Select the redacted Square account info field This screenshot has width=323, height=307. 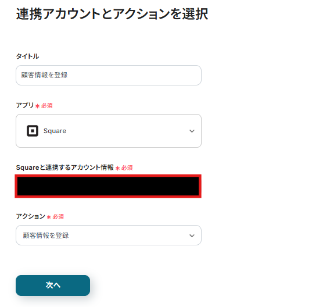pos(108,187)
